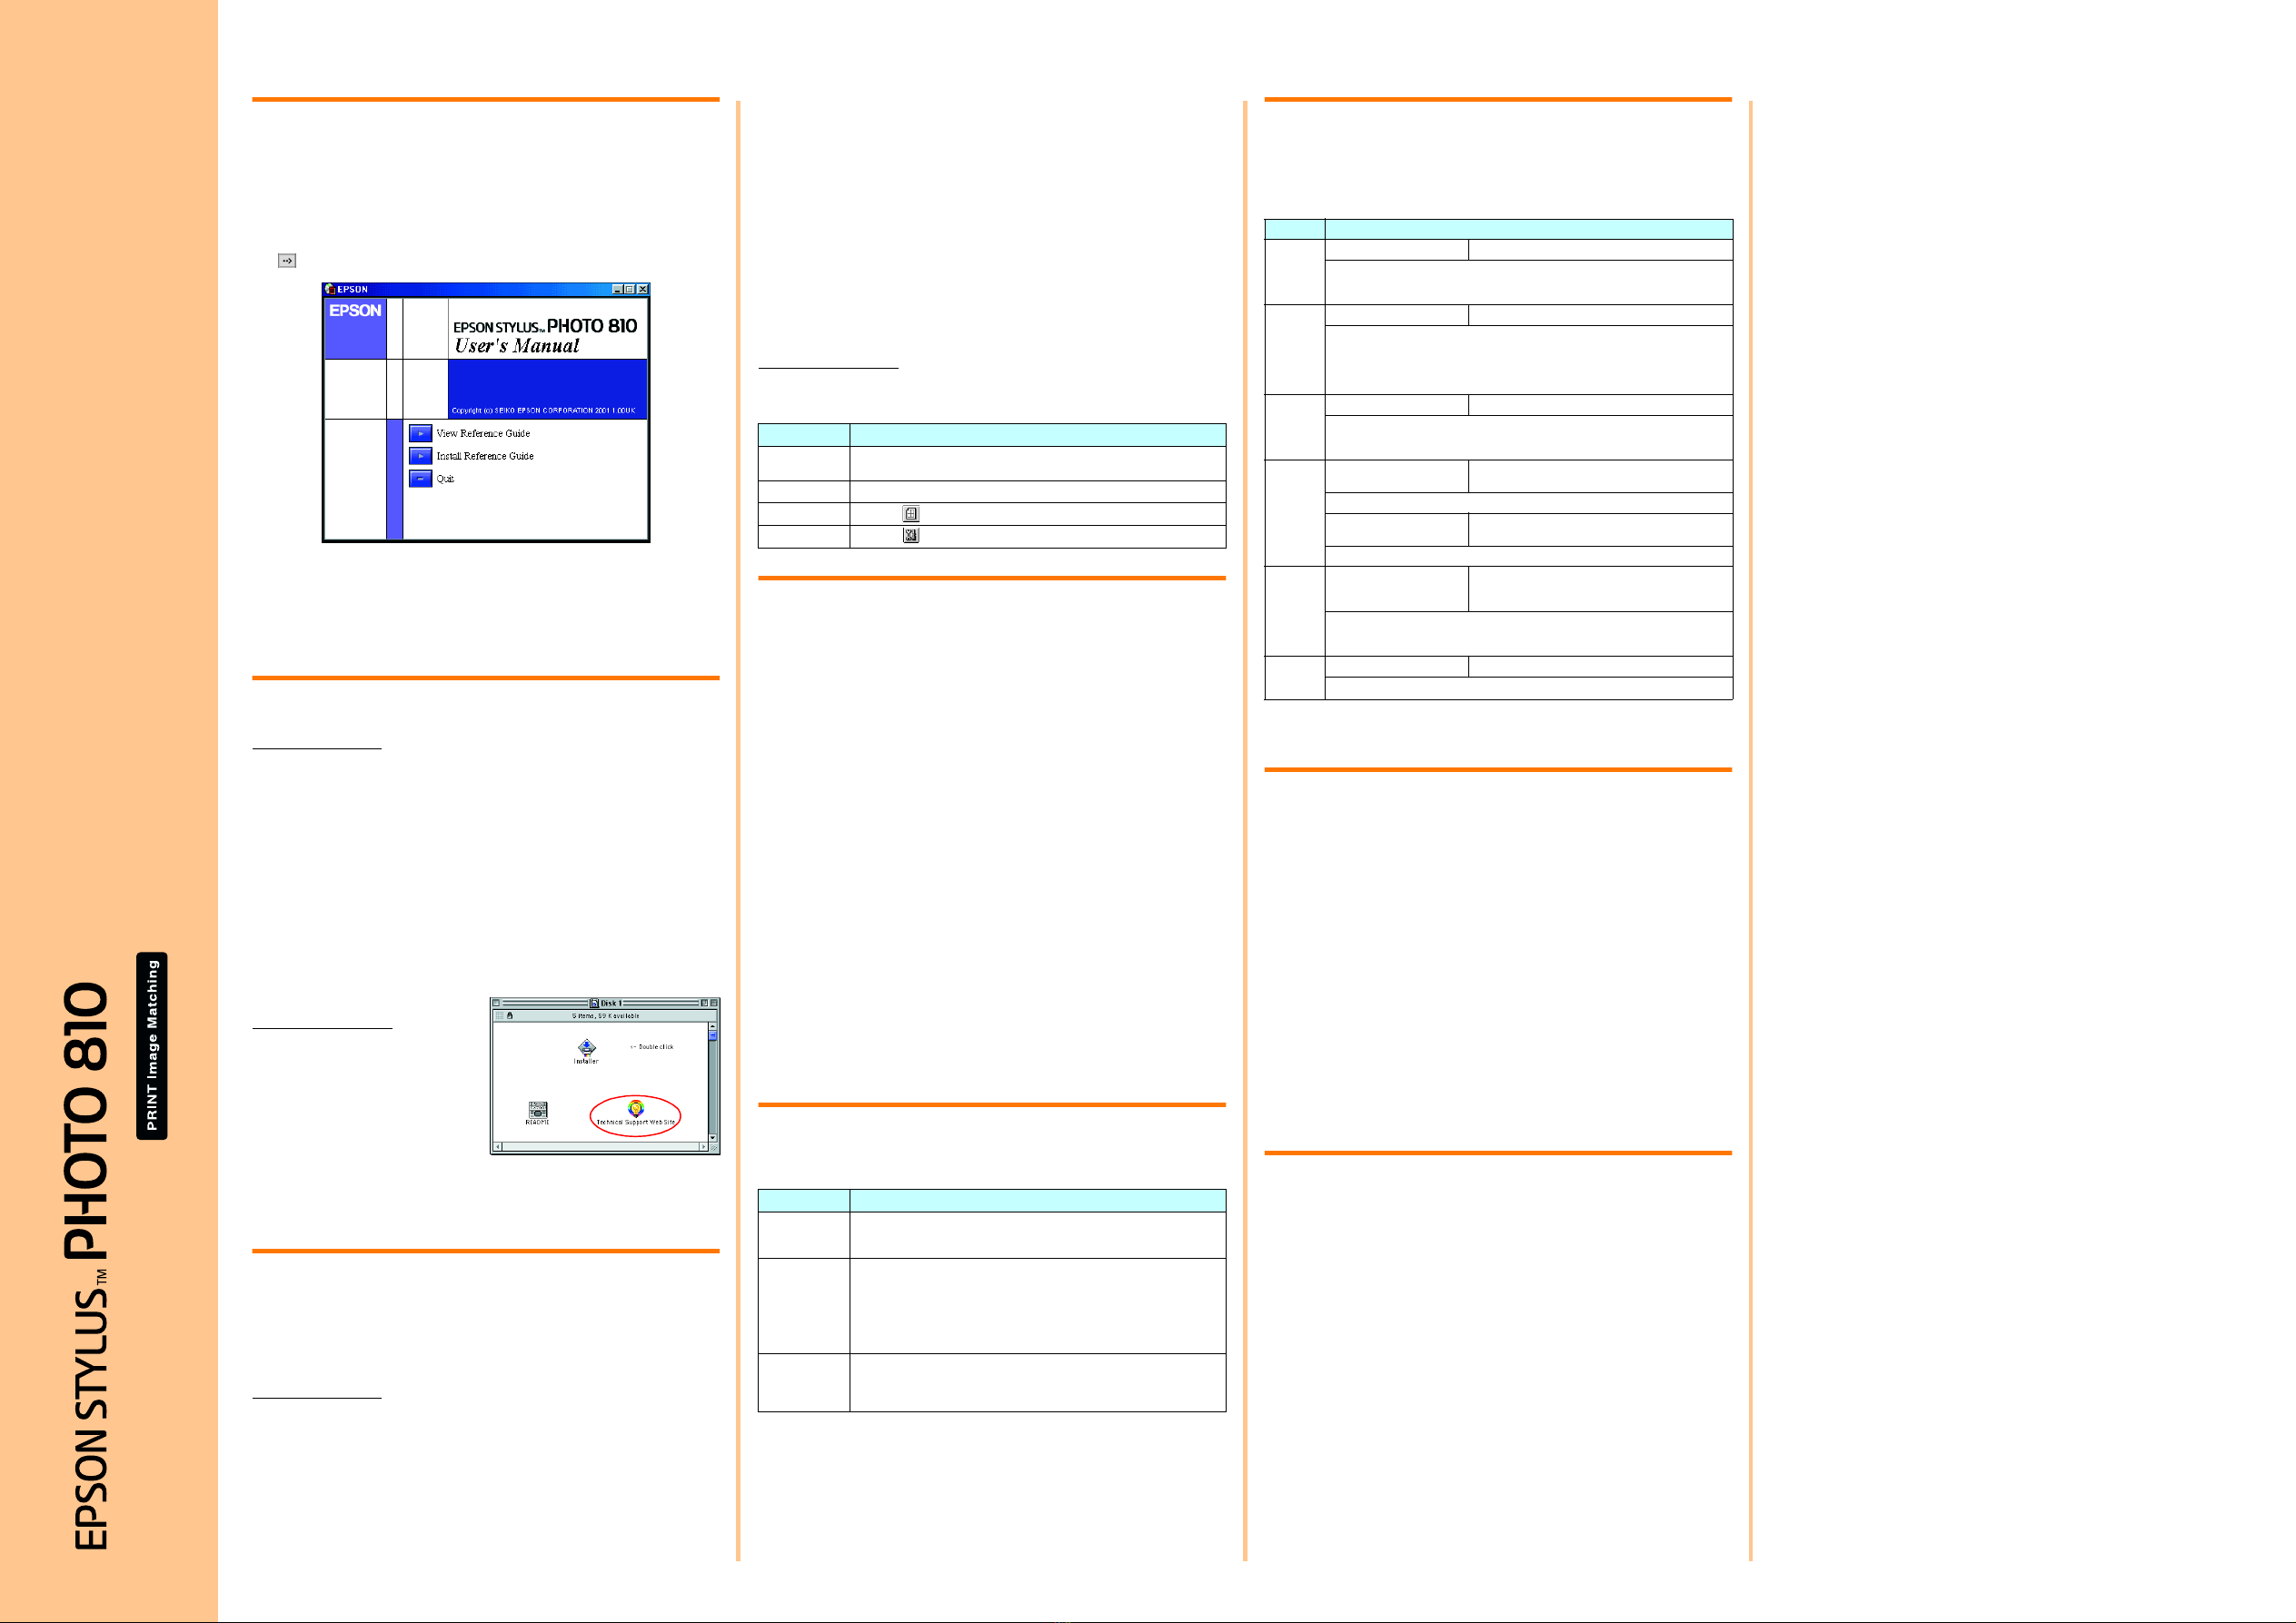2296x1623 pixels.
Task: Click the Install Reference Guide play button
Action: click(421, 456)
